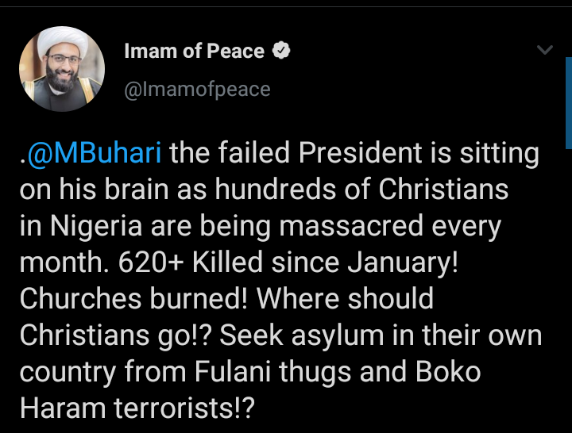572x433 pixels.
Task: Open the Imam of Peace profile picture
Action: 62,73
